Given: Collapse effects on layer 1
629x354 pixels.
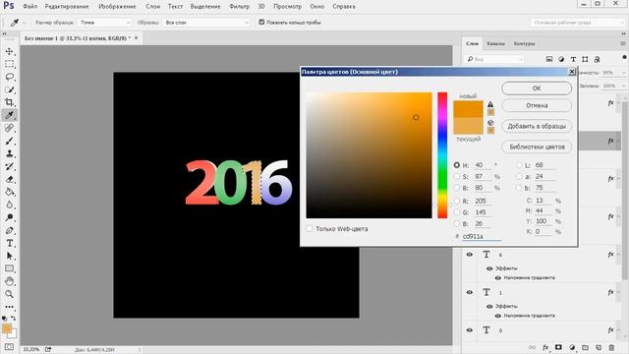Looking at the screenshot, I should [x=619, y=292].
